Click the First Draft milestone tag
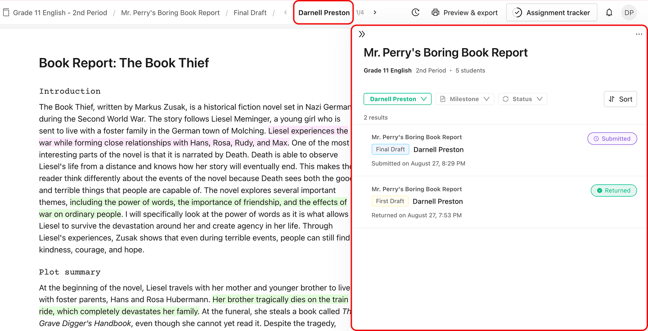Image resolution: width=648 pixels, height=331 pixels. (x=390, y=201)
